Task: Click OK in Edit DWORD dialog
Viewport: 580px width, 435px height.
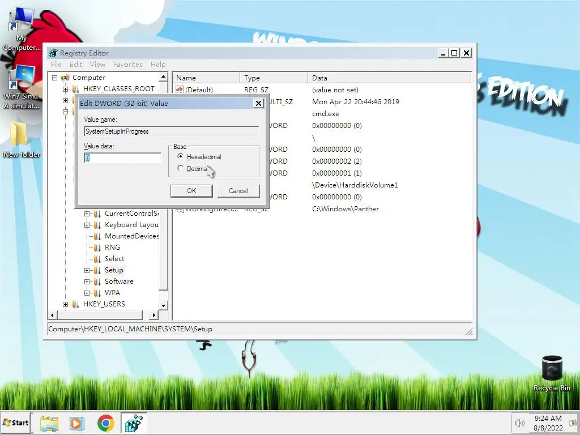Action: tap(191, 191)
